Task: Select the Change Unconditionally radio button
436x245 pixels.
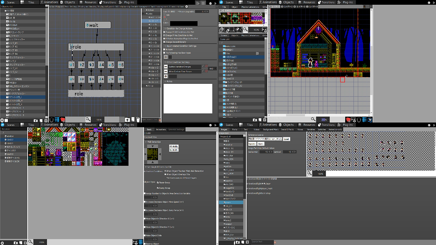Action: (x=164, y=42)
